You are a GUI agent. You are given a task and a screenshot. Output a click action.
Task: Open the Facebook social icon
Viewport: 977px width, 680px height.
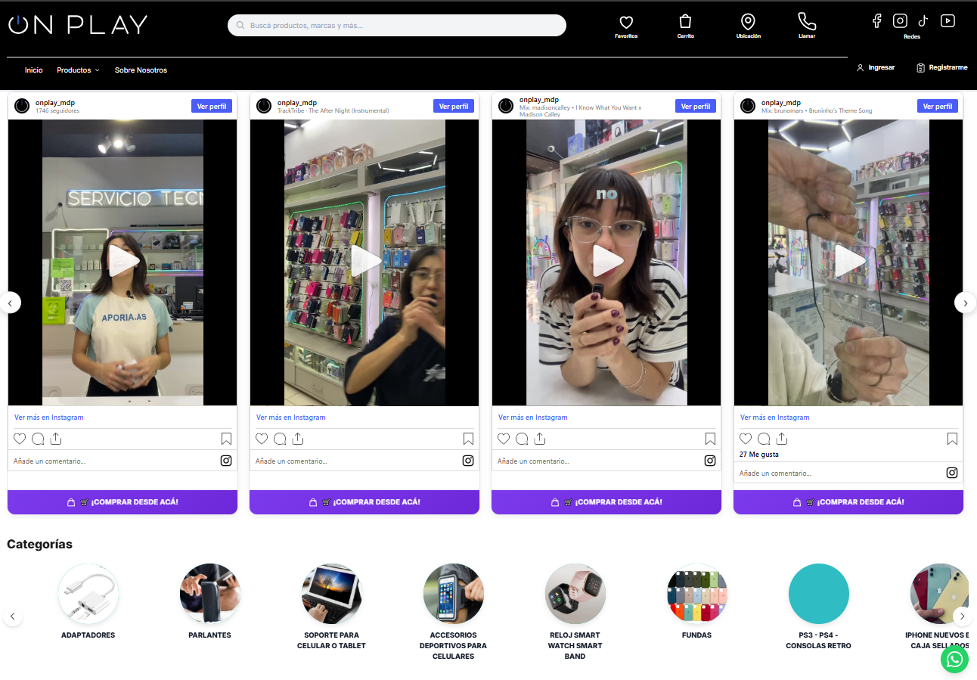tap(877, 21)
